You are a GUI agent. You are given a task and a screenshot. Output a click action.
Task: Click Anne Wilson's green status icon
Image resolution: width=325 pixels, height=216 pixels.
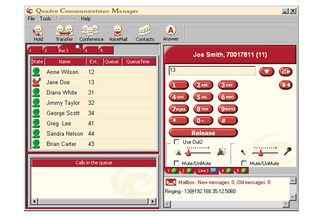tap(36, 72)
